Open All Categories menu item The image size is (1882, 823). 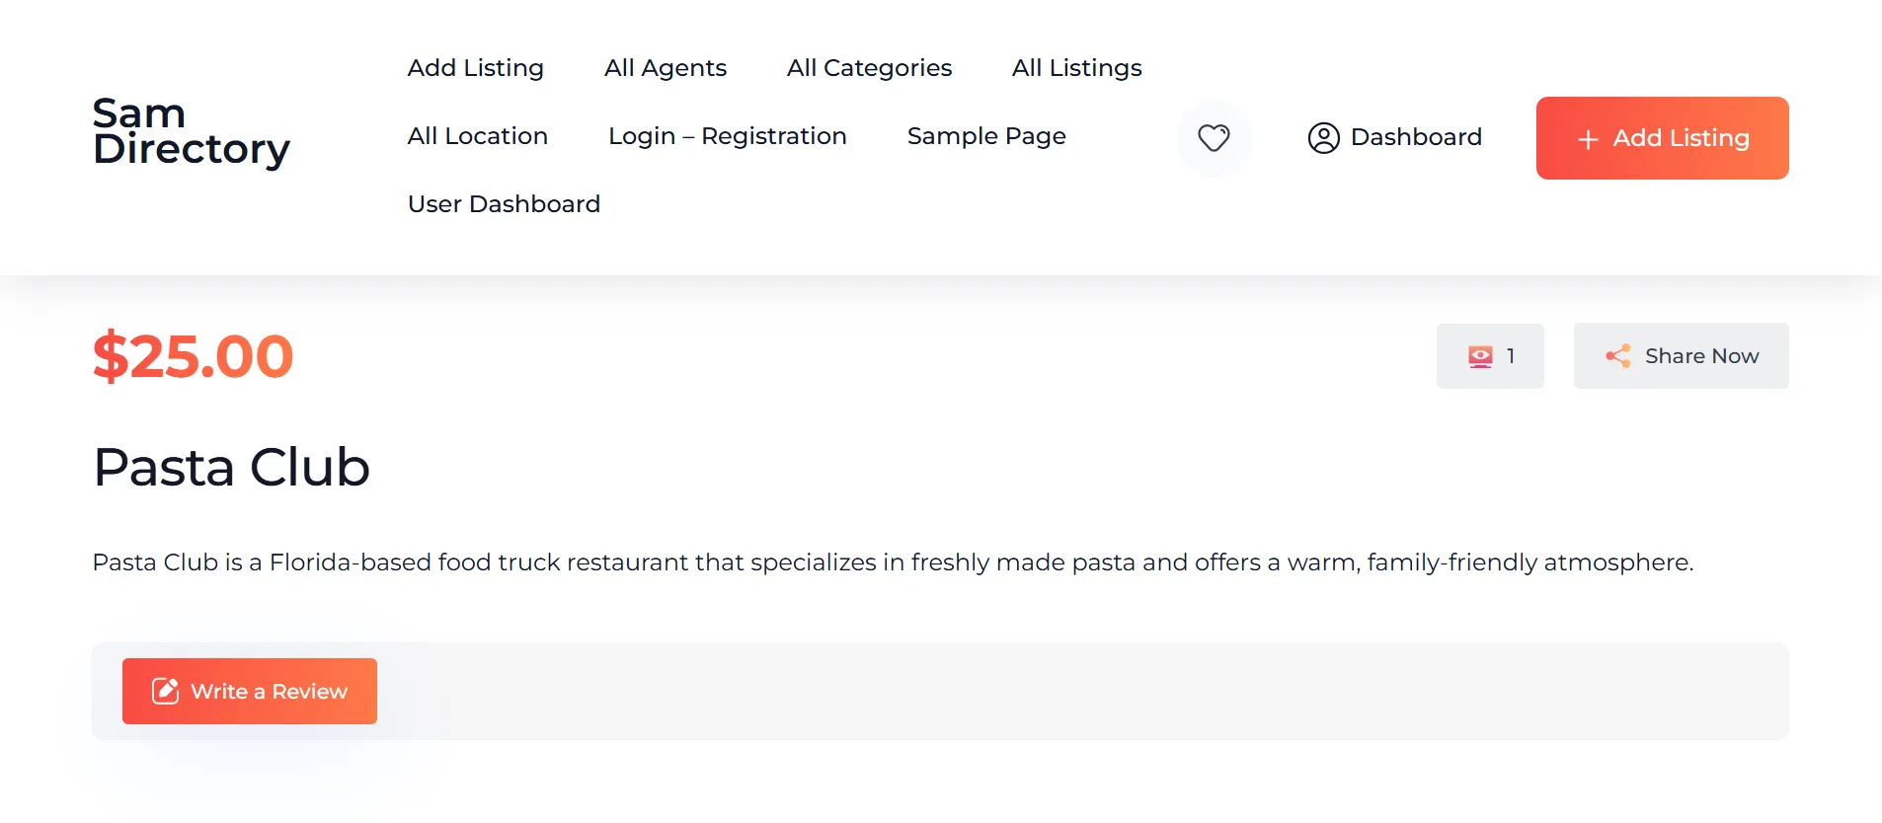[x=869, y=68]
